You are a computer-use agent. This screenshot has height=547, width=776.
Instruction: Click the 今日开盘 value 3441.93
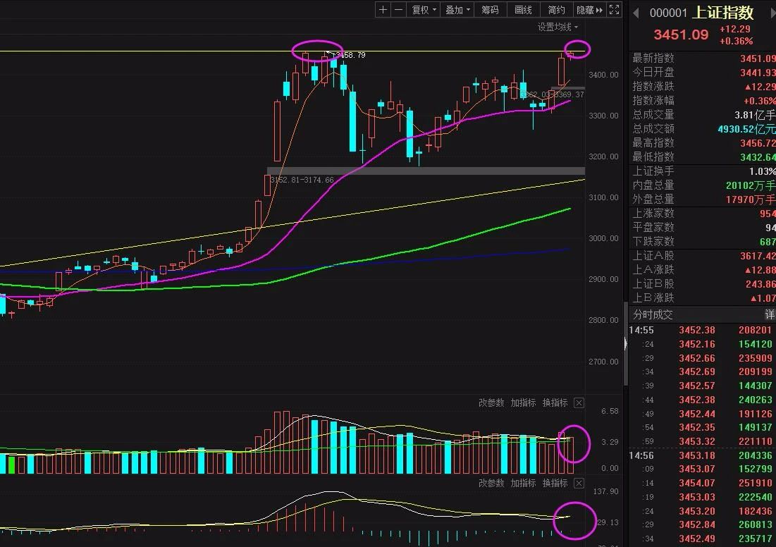point(758,73)
